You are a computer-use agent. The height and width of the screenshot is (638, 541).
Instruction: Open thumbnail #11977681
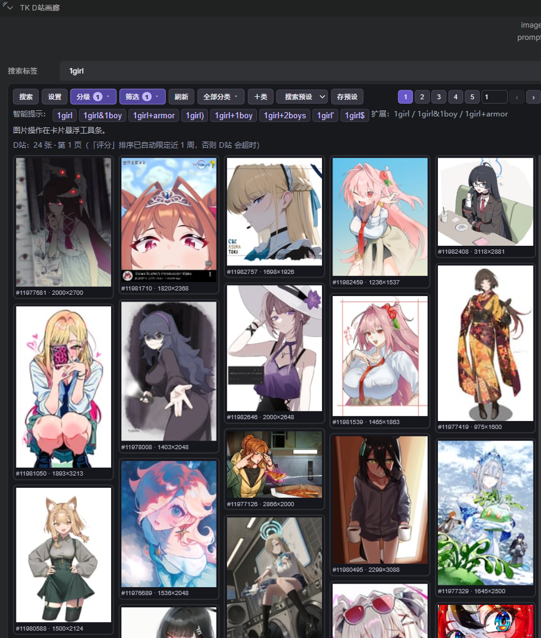[64, 222]
